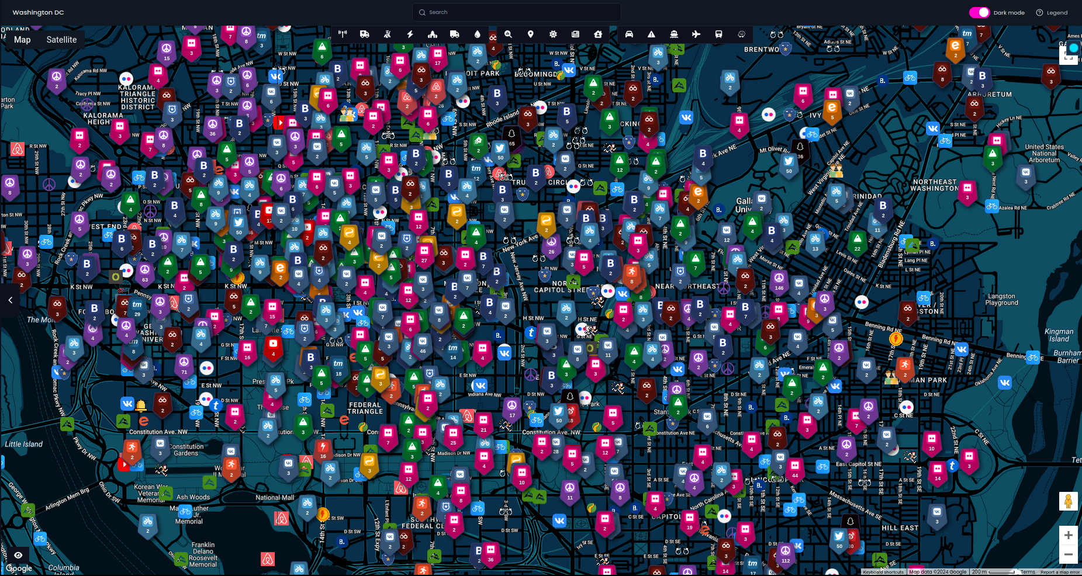The width and height of the screenshot is (1082, 576).
Task: Click the National Mall map label
Action: point(275,498)
